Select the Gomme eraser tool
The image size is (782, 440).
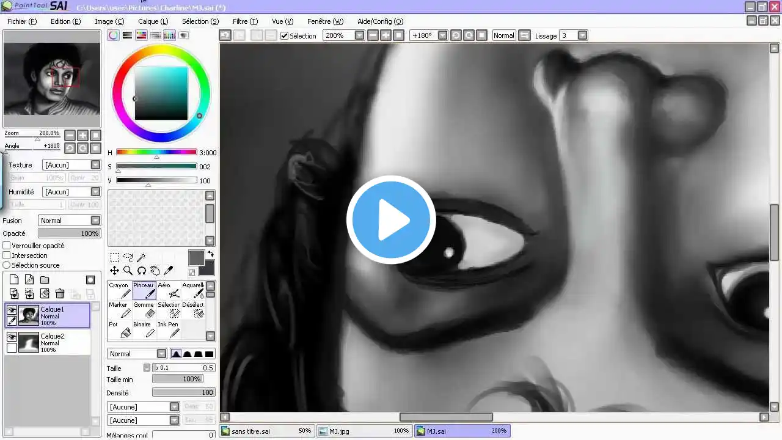click(x=144, y=310)
